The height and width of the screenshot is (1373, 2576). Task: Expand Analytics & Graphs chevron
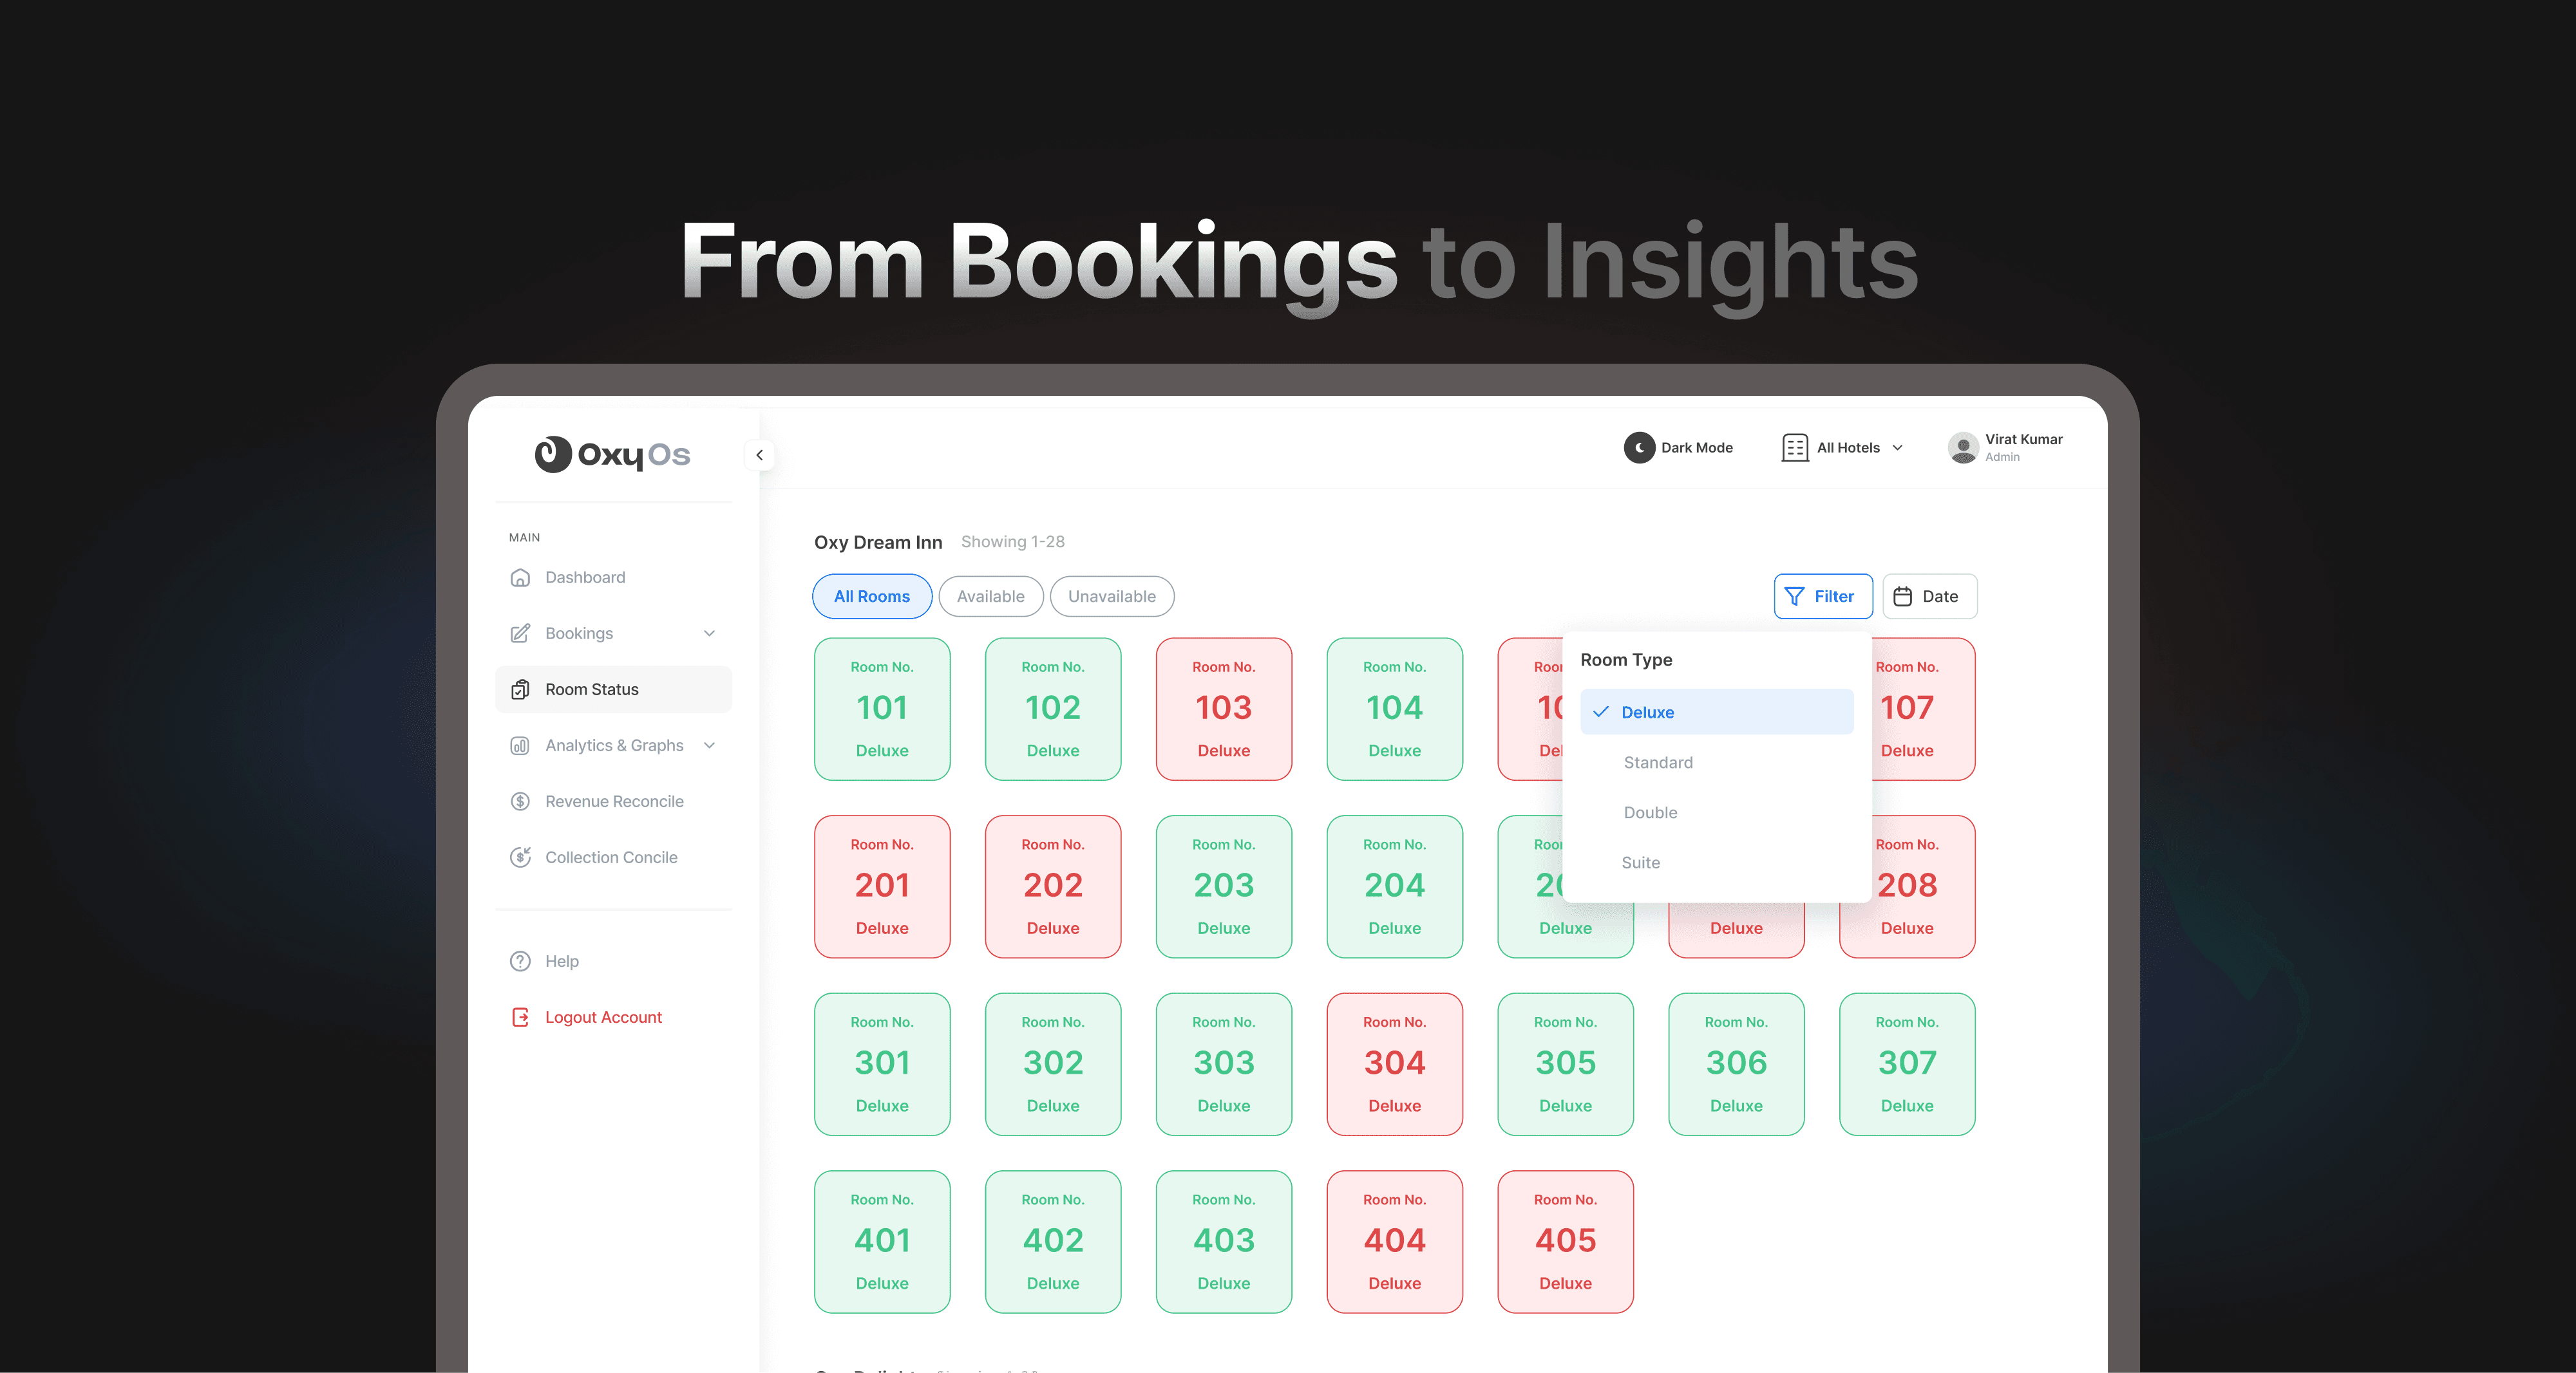(709, 745)
